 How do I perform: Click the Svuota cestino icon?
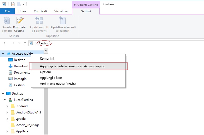pyautogui.click(x=7, y=21)
